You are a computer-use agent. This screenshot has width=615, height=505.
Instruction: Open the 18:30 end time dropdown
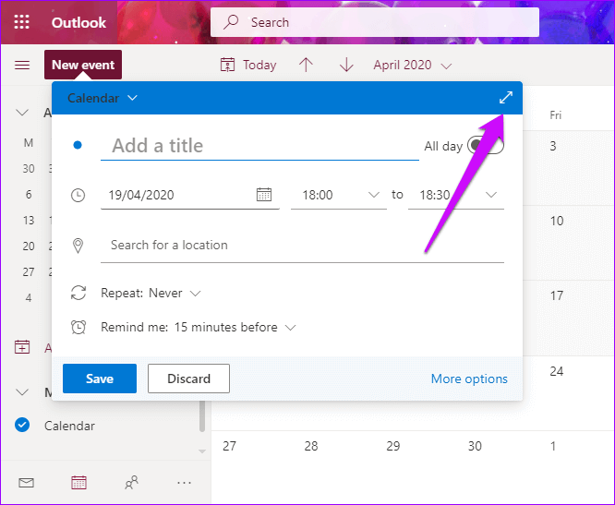[x=456, y=195]
